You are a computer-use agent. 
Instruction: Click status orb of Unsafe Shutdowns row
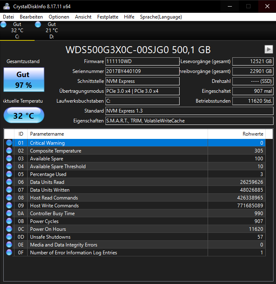9,237
